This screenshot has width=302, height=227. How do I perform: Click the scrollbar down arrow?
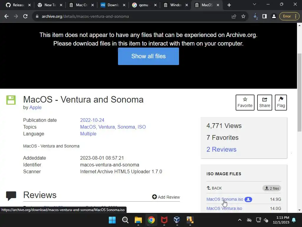(x=300, y=210)
